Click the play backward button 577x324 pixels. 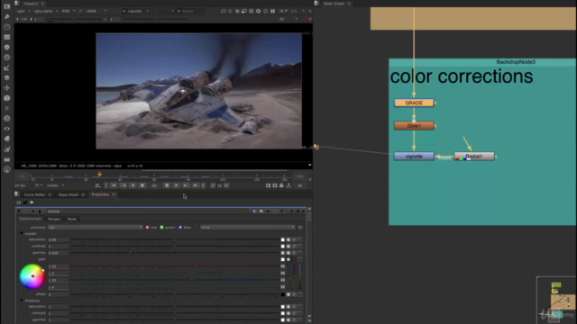pyautogui.click(x=133, y=185)
